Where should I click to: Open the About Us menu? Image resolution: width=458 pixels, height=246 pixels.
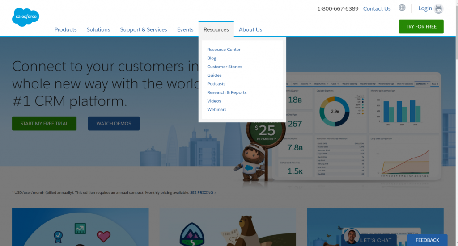click(x=250, y=29)
